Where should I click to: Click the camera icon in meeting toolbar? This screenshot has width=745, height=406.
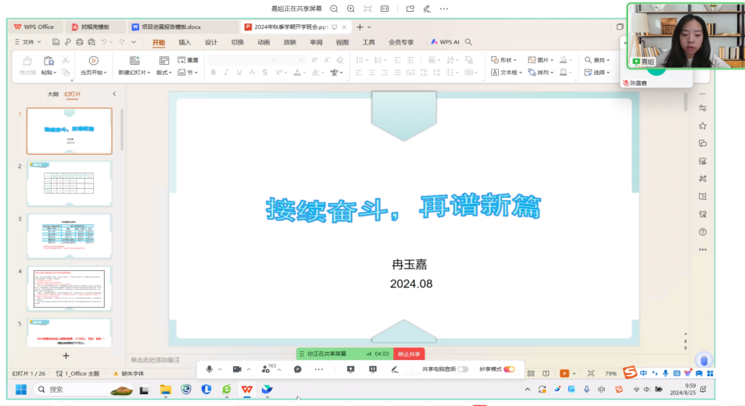coord(237,369)
